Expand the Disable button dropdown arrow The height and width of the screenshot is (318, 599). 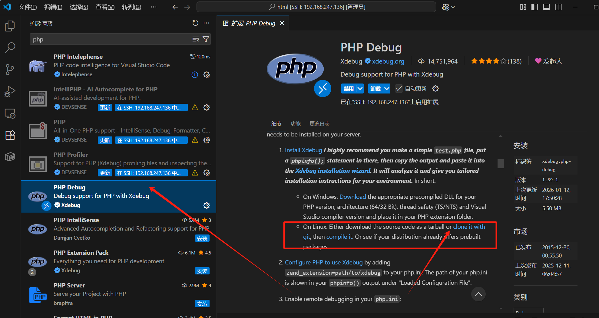(360, 89)
